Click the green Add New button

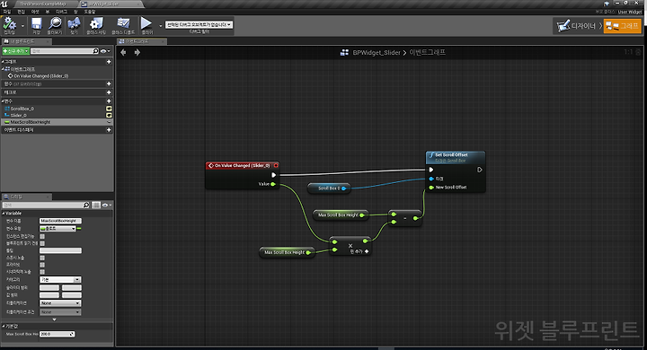(x=15, y=51)
